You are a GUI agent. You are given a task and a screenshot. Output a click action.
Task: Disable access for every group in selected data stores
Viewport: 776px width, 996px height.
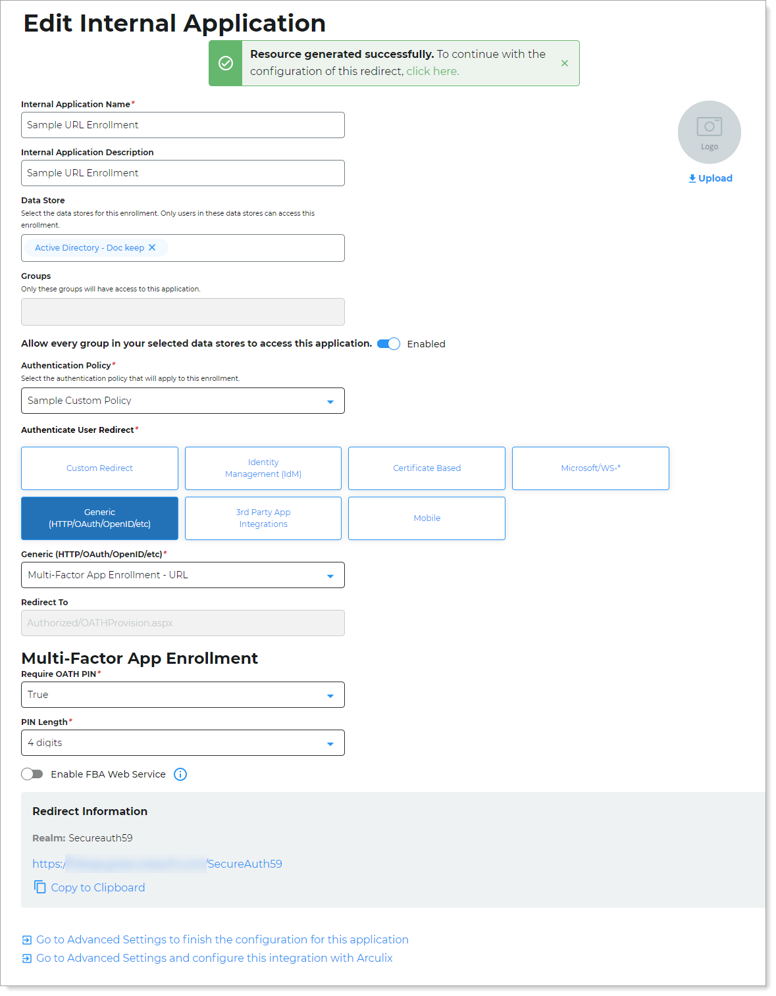pos(388,343)
